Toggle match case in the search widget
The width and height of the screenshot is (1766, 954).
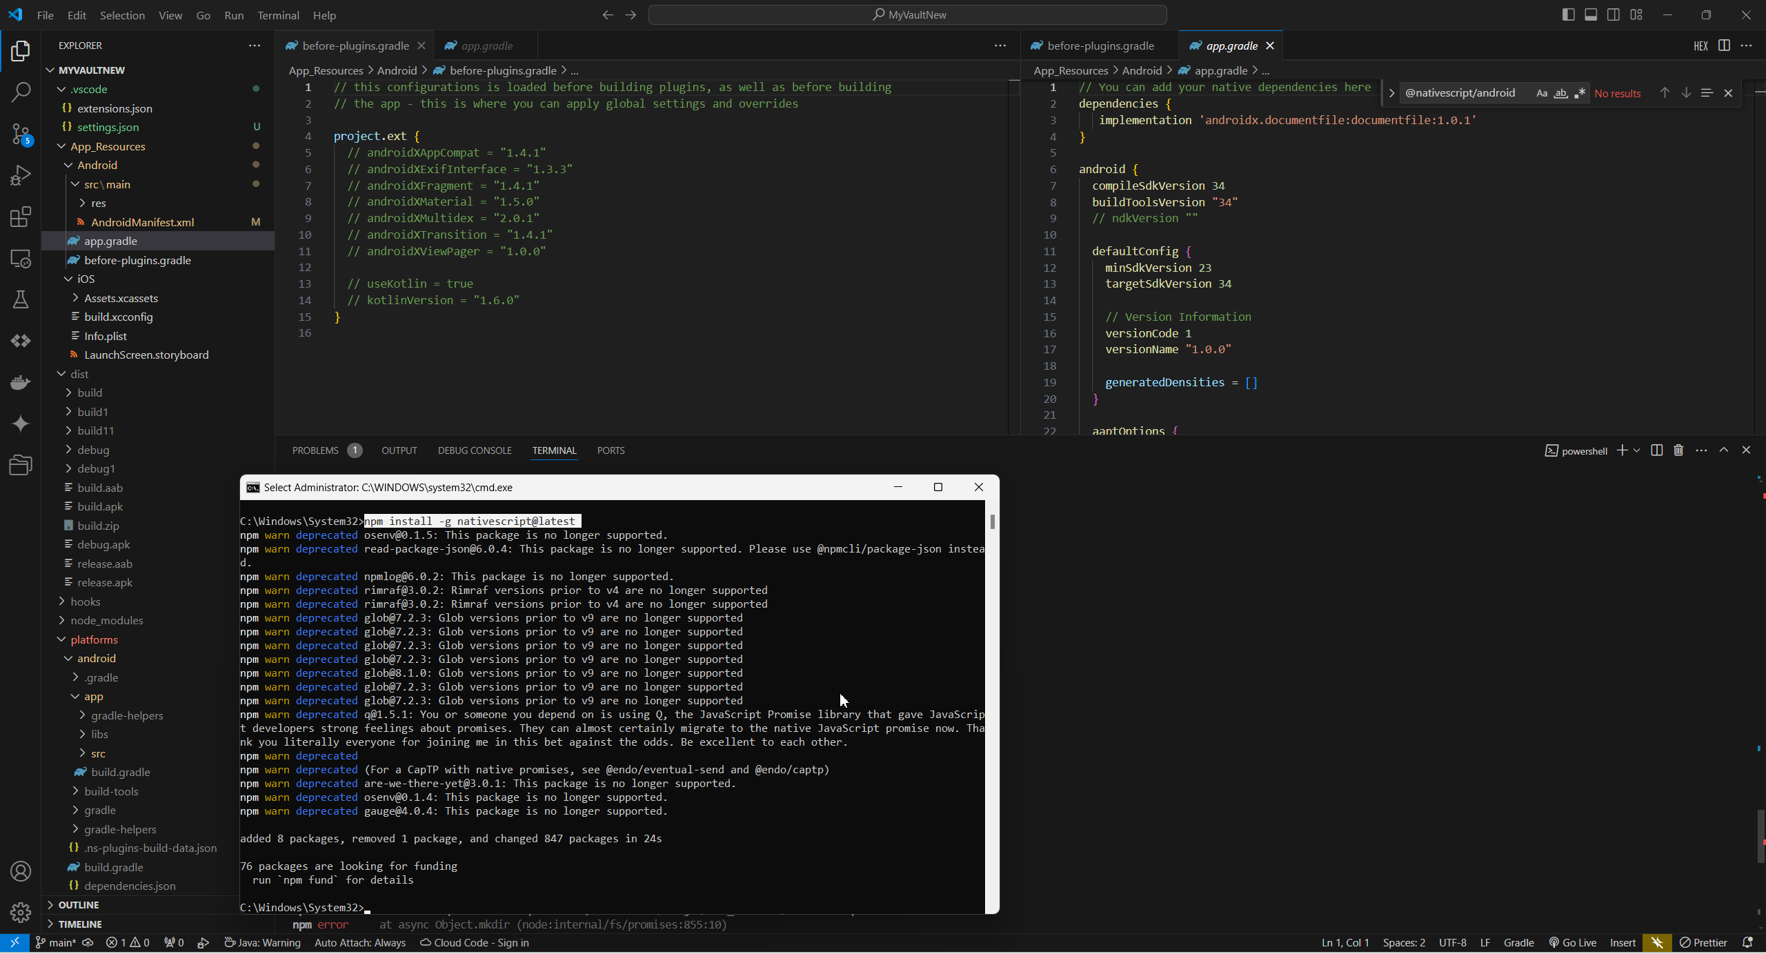pos(1542,92)
